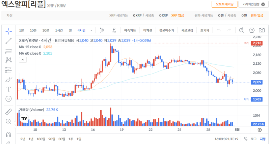Select the 10분 interval
This screenshot has height=145, width=270.
coord(33,30)
